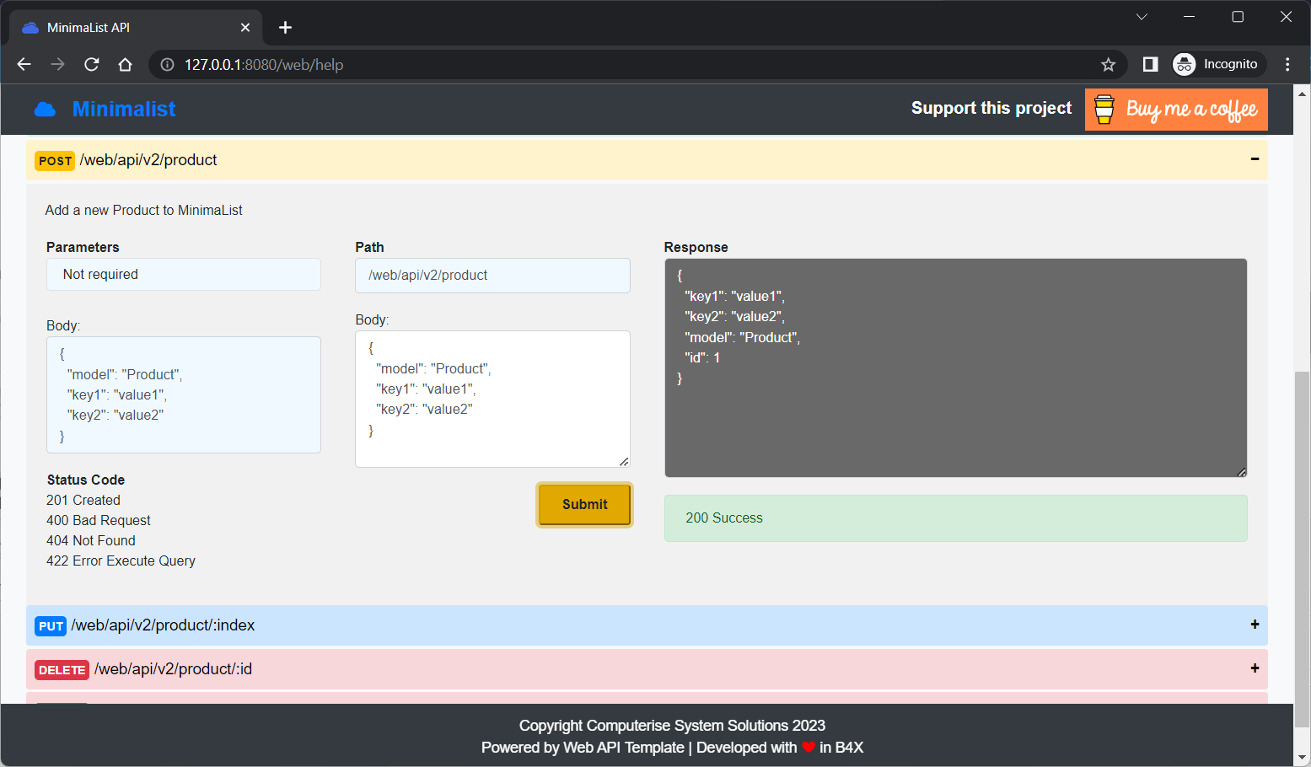Image resolution: width=1311 pixels, height=767 pixels.
Task: Click inside the editable Body textarea
Action: [492, 399]
